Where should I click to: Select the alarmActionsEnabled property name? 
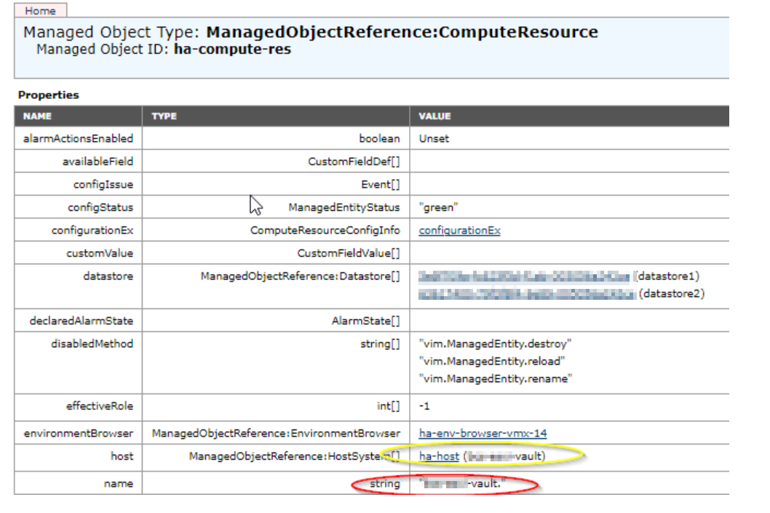(x=78, y=138)
